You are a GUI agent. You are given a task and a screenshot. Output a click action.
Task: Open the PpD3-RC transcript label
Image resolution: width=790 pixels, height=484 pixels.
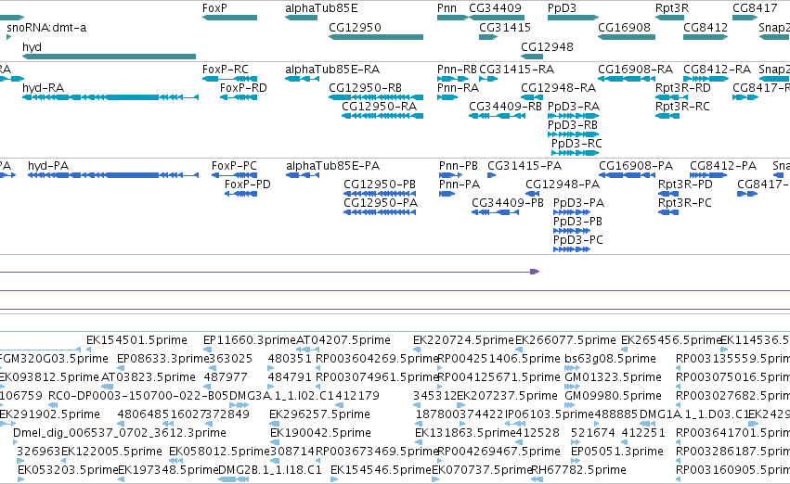(x=576, y=144)
